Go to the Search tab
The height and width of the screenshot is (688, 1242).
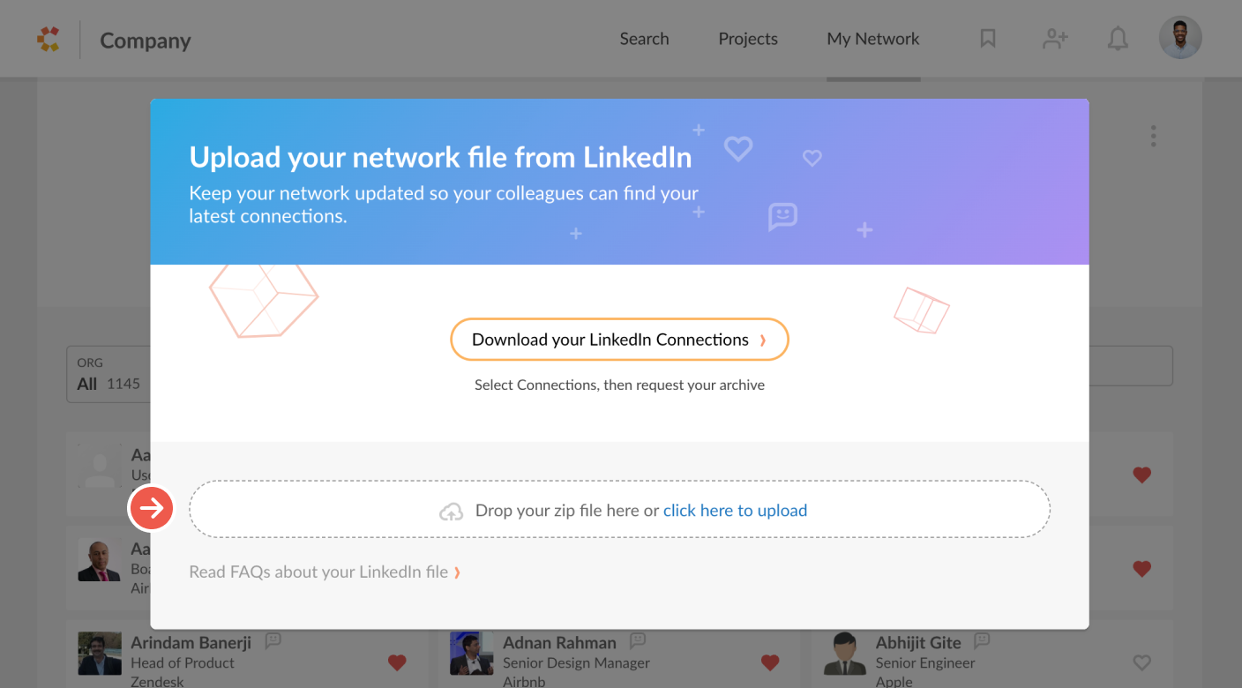[x=644, y=39]
